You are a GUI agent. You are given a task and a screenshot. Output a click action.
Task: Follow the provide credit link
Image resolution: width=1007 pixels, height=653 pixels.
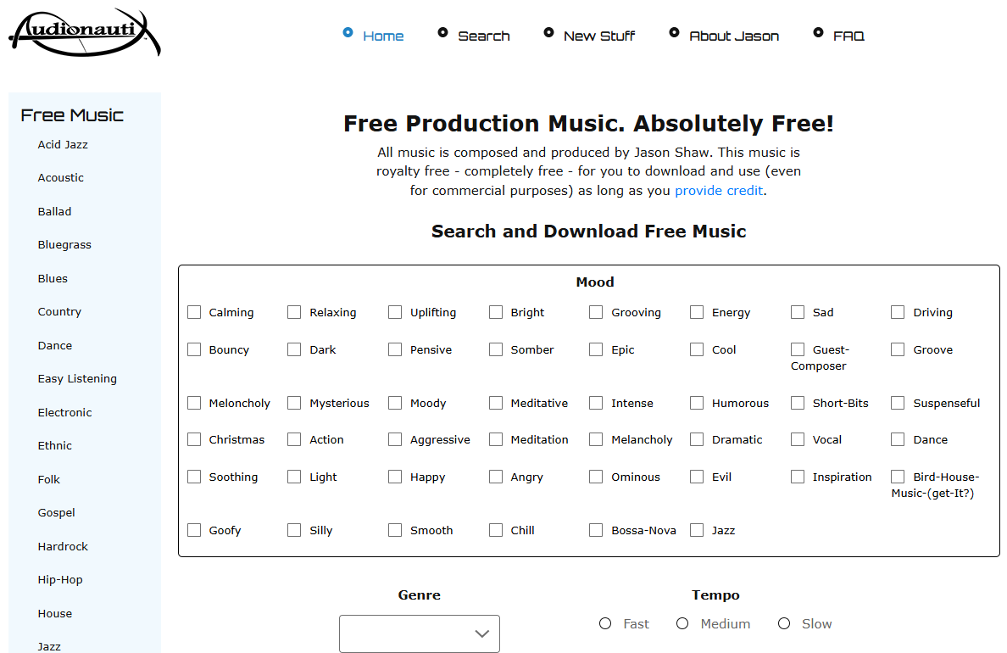tap(719, 191)
